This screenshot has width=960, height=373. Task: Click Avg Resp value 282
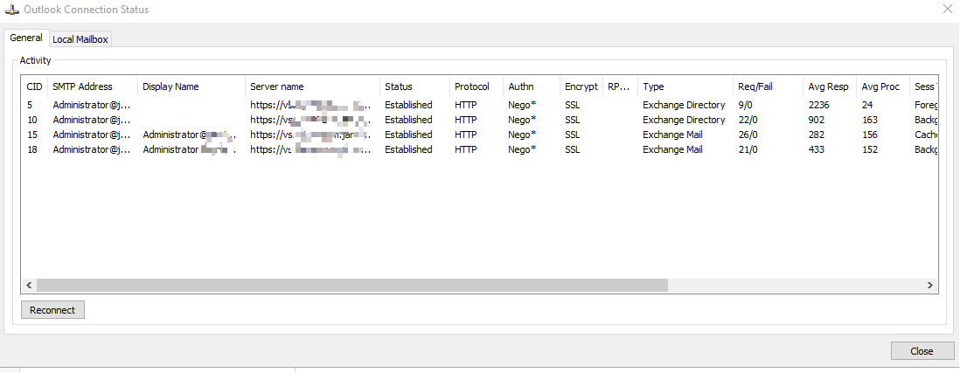pos(816,135)
